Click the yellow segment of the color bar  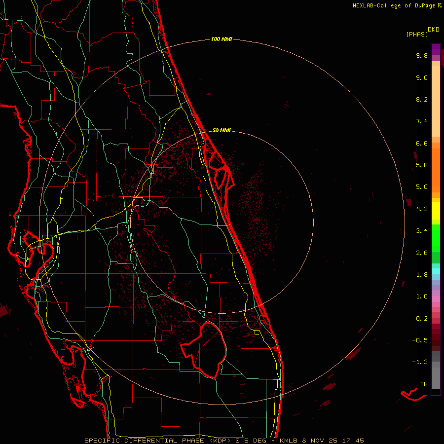436,211
